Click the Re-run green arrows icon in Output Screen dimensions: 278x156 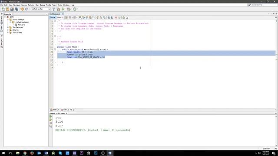pos(51,117)
